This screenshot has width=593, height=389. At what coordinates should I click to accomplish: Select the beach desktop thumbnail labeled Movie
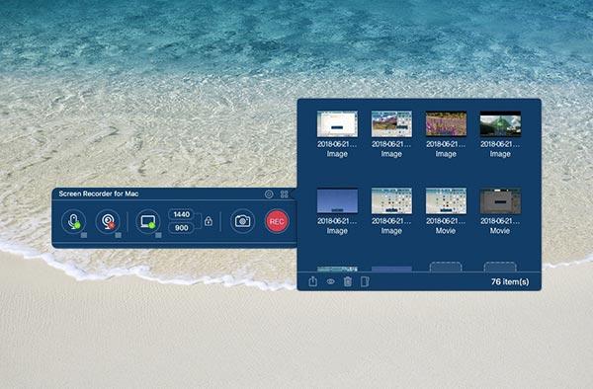point(446,201)
